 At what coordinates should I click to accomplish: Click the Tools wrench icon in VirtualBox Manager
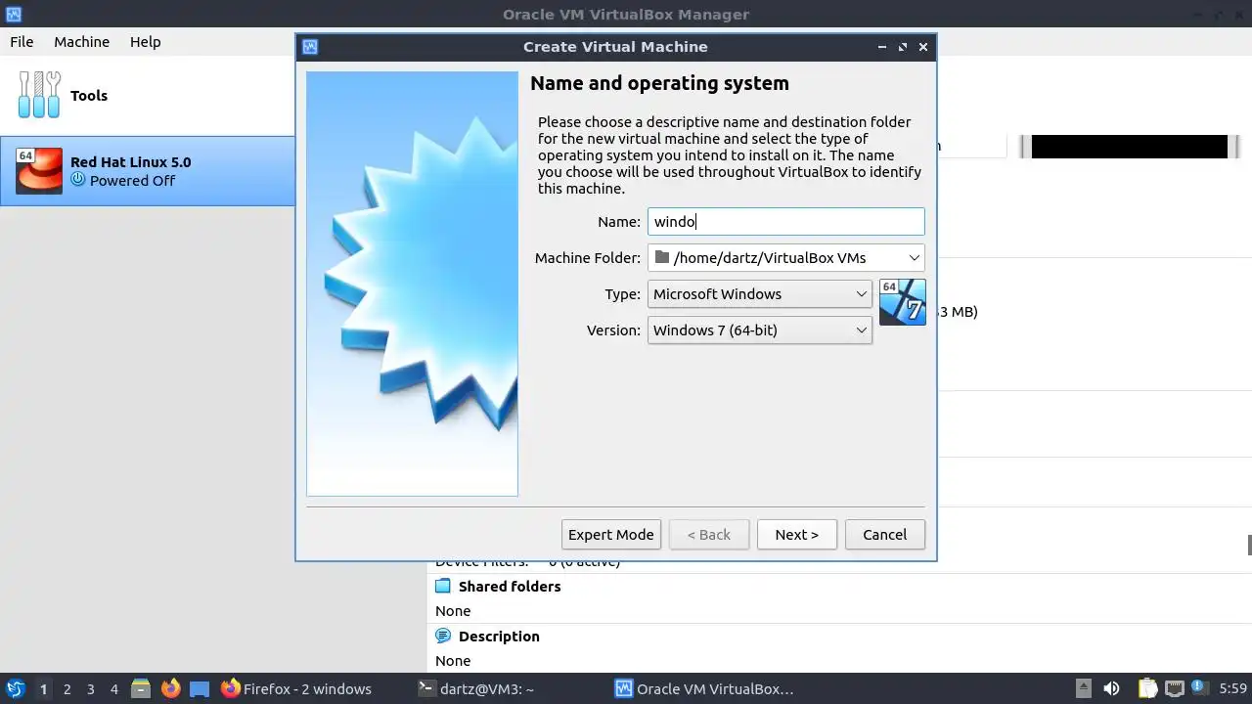click(x=39, y=95)
